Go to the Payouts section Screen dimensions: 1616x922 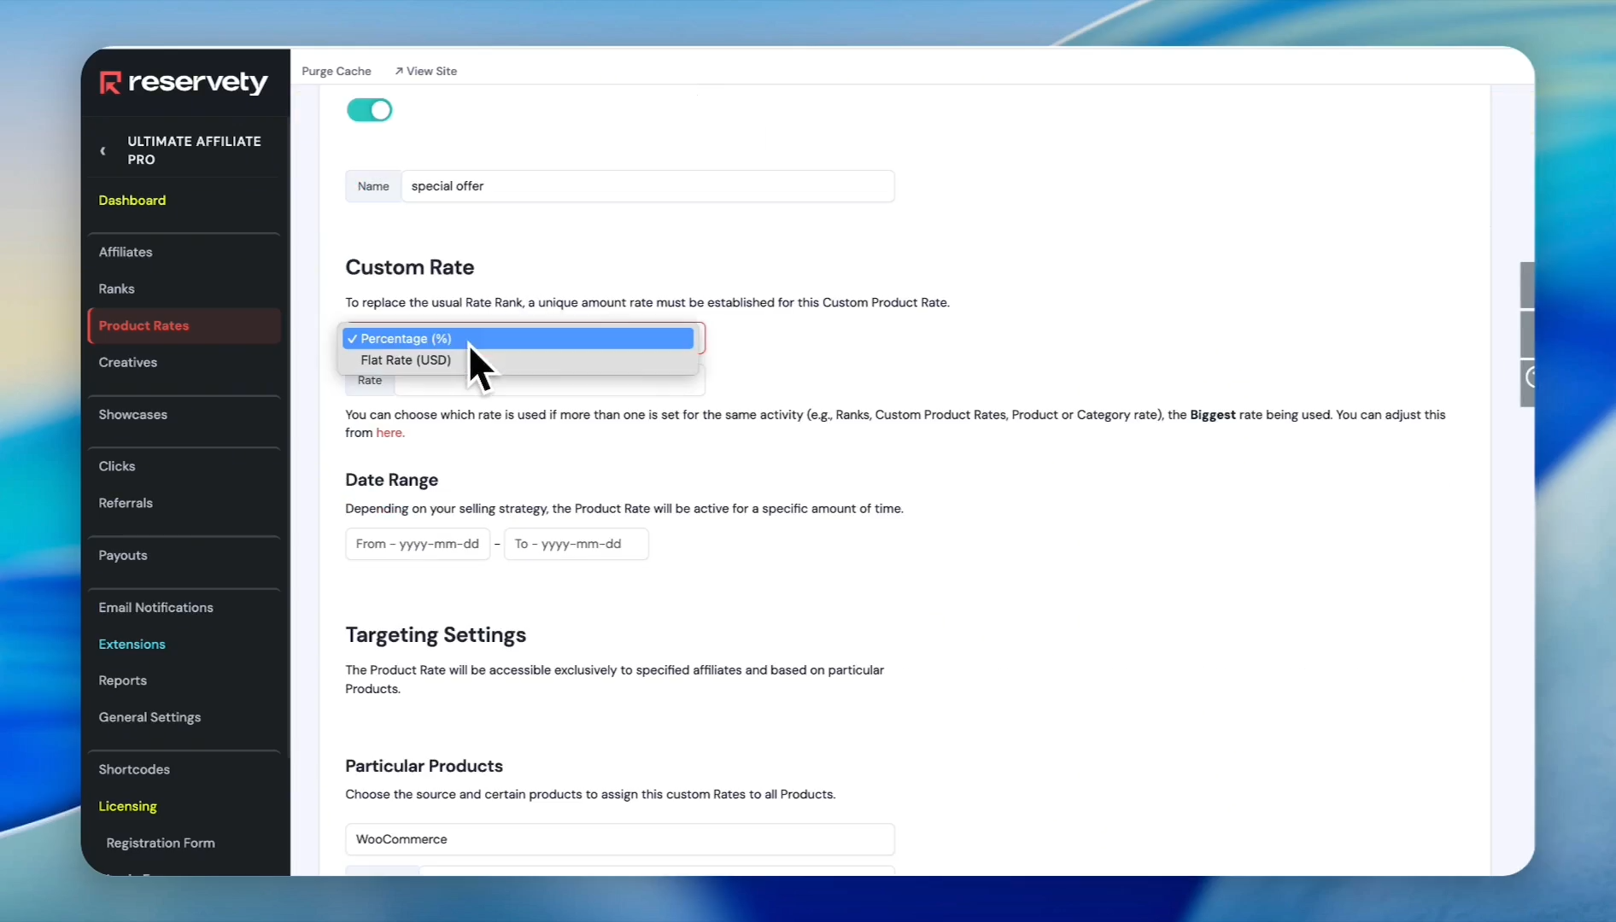[123, 555]
